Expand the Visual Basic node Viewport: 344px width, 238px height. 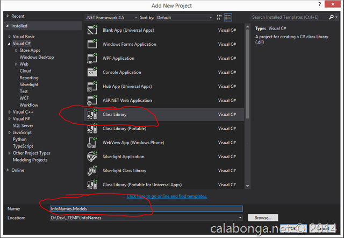[10, 37]
